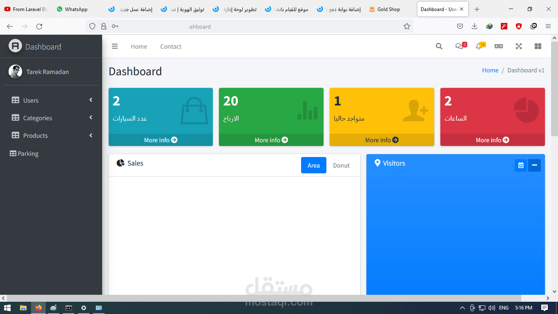Save to Pocket icon in browser toolbar

460,26
